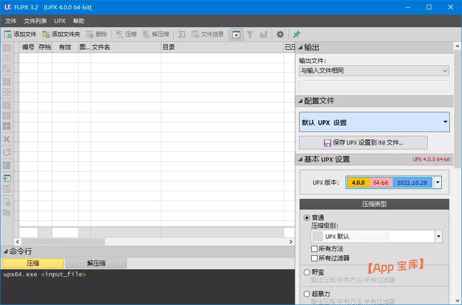This screenshot has width=462, height=305.
Task: Enable the 所有方法 checkbox
Action: pyautogui.click(x=315, y=249)
